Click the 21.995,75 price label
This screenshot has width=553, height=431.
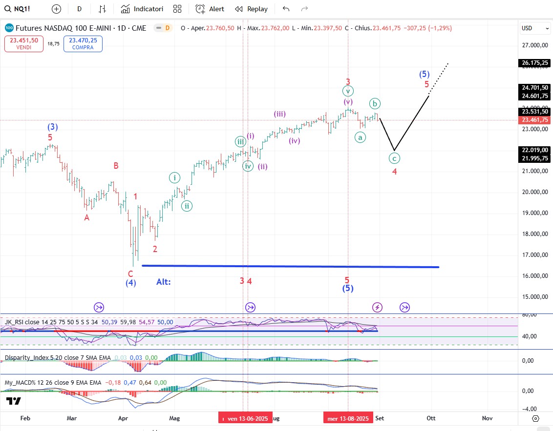pyautogui.click(x=535, y=158)
